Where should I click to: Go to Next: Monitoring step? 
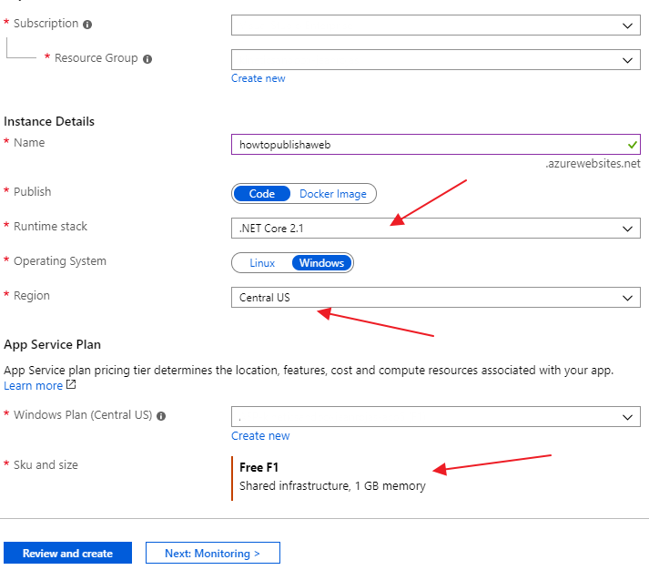coord(213,553)
